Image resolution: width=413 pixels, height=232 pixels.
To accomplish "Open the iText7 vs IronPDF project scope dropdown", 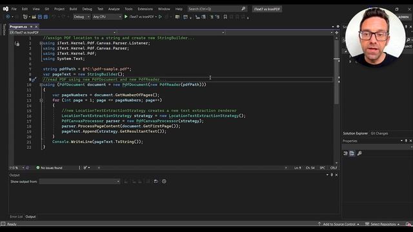I will point(63,33).
